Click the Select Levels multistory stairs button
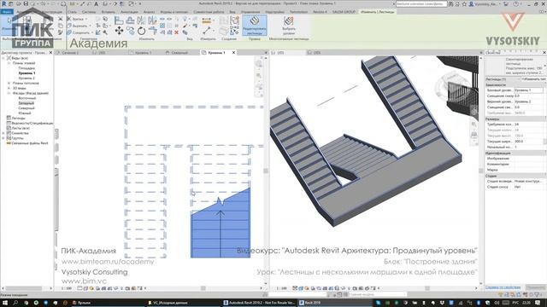The height and width of the screenshot is (307, 547). point(289,26)
